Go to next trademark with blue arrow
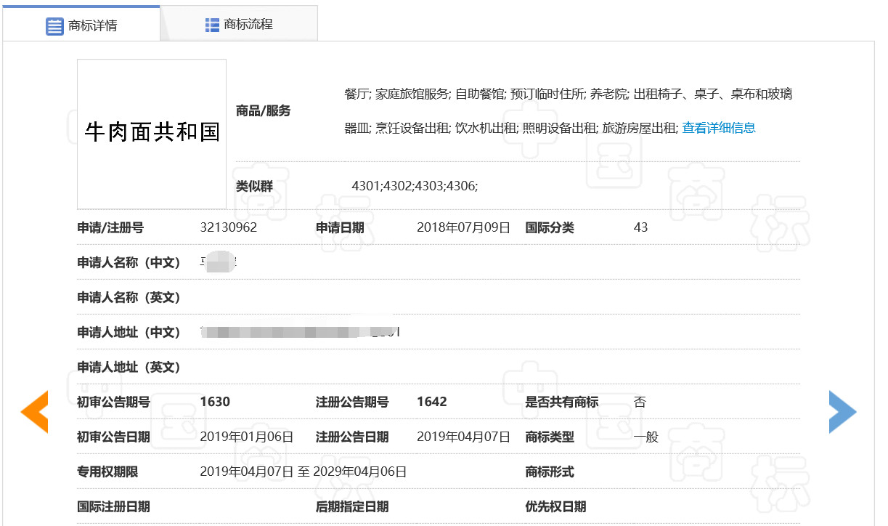The width and height of the screenshot is (888, 526). (842, 411)
